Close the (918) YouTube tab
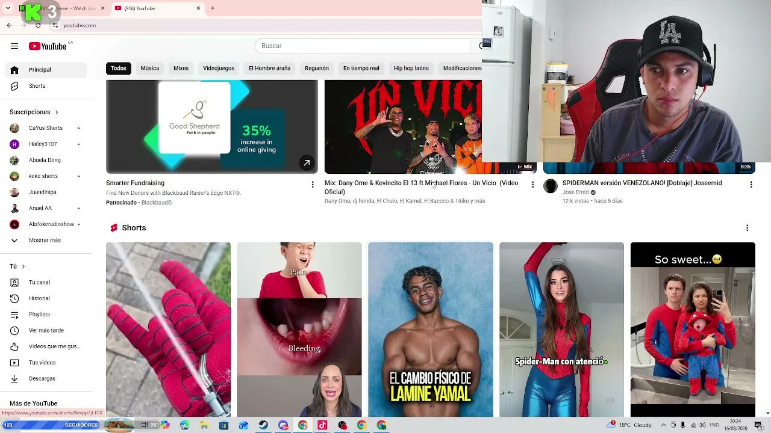This screenshot has height=433, width=771. pyautogui.click(x=198, y=8)
